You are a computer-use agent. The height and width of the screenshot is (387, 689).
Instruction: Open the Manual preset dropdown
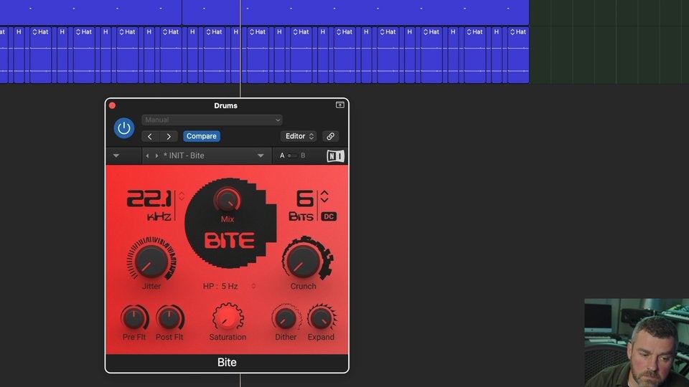[x=212, y=120]
